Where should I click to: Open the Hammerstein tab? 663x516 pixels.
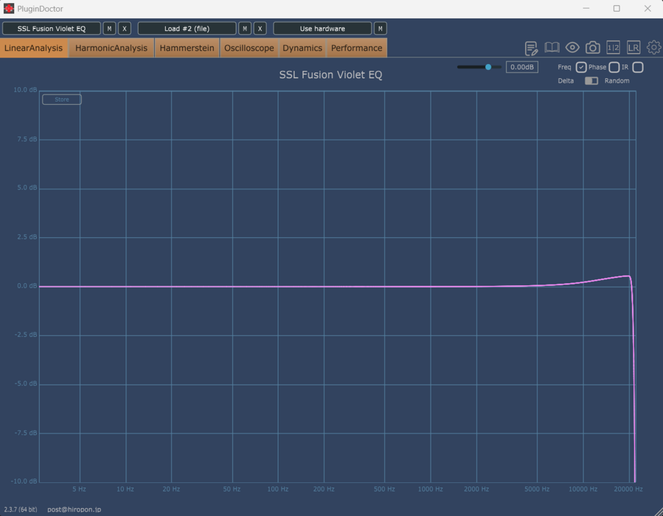187,48
